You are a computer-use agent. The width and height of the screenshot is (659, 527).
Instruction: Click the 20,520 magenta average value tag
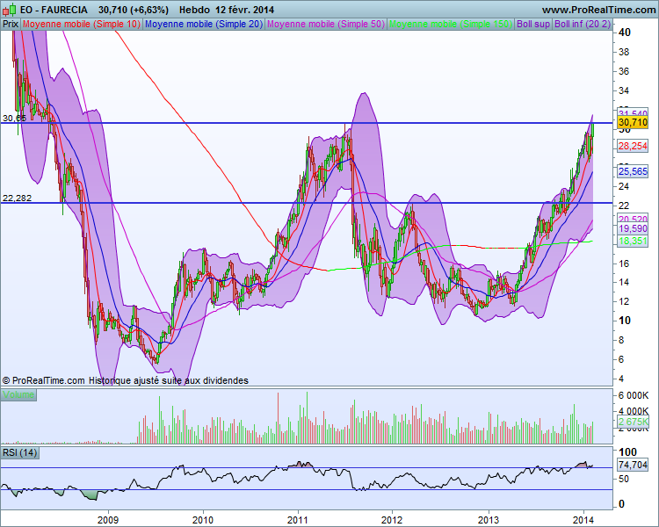[x=633, y=219]
